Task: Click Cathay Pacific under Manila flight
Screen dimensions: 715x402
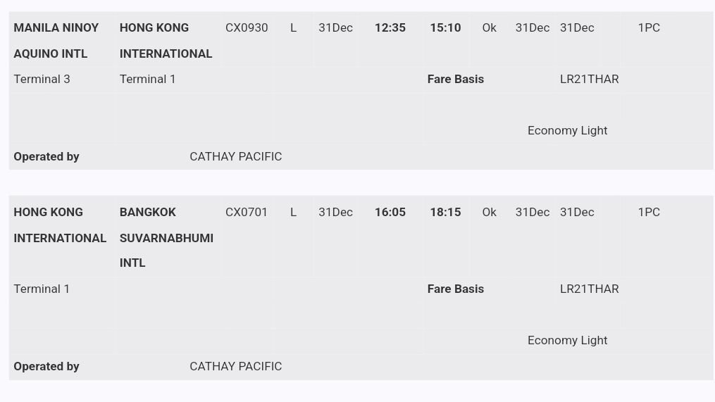Action: coord(235,157)
